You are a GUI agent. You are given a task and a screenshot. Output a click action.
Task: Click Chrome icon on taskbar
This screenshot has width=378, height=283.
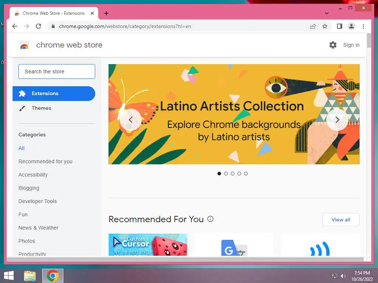[x=53, y=276]
